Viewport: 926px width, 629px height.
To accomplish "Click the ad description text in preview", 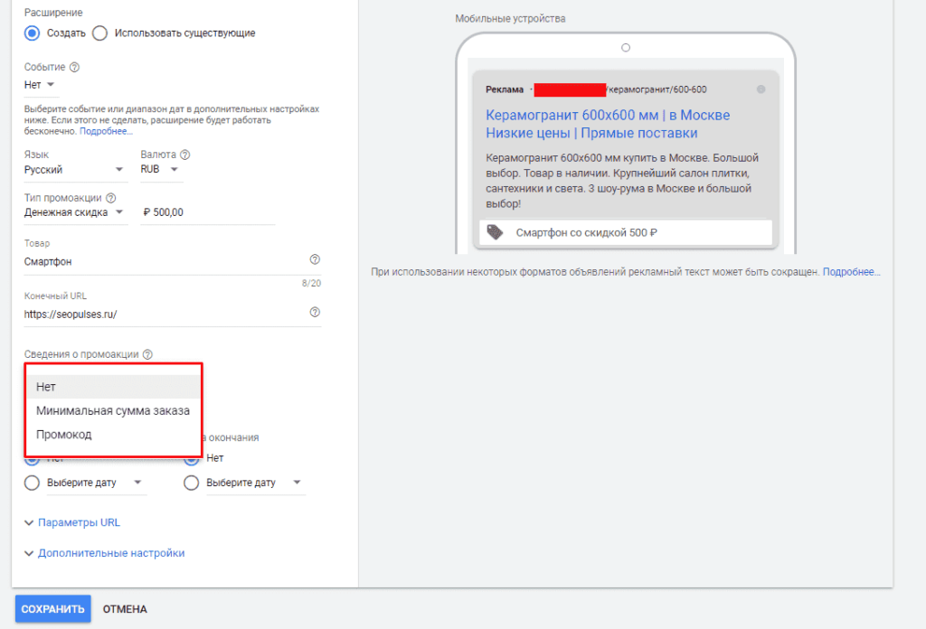I will pos(622,181).
